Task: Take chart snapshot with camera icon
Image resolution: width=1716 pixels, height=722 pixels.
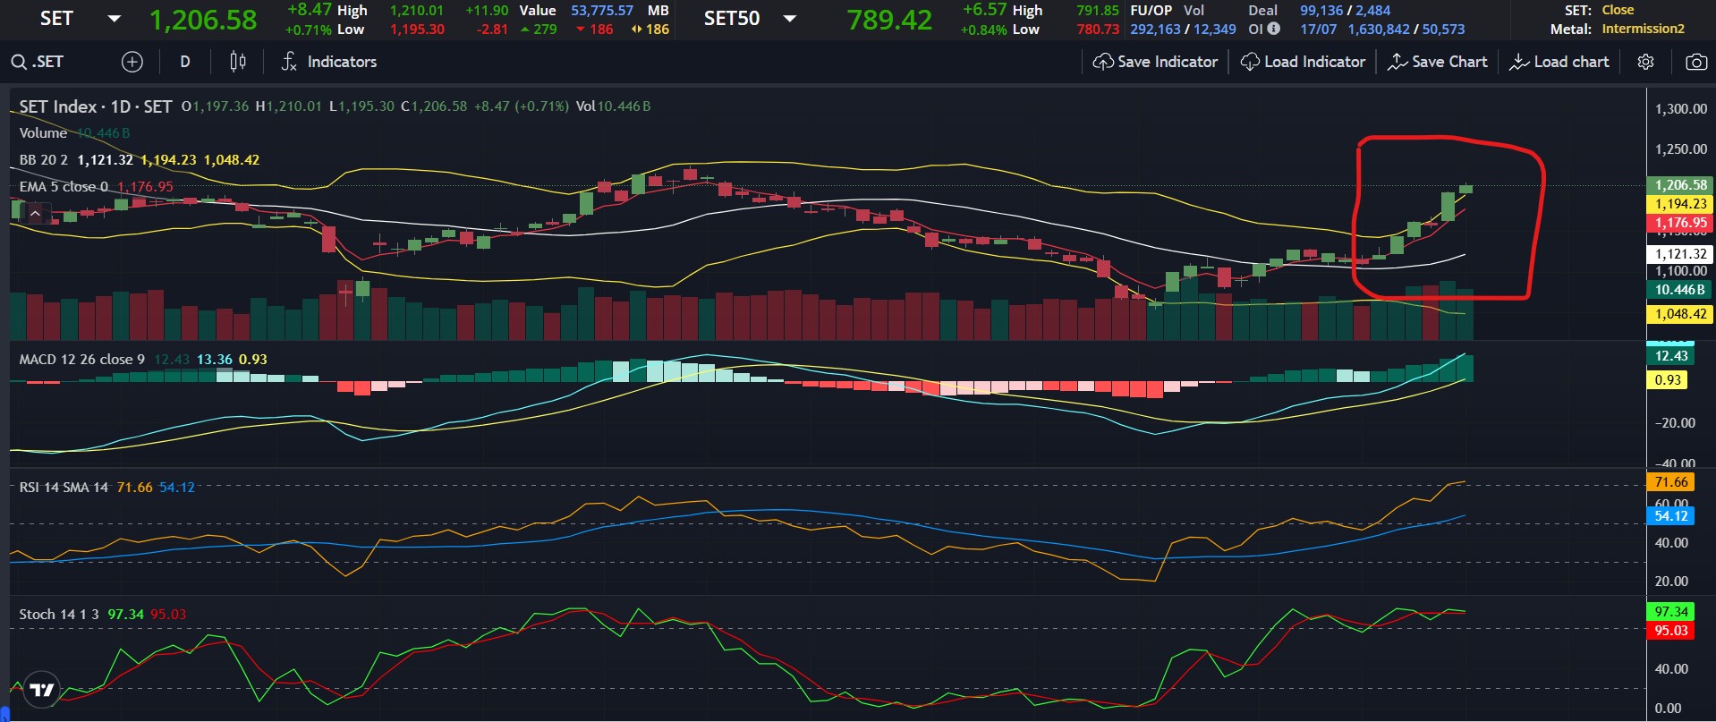Action: point(1695,62)
